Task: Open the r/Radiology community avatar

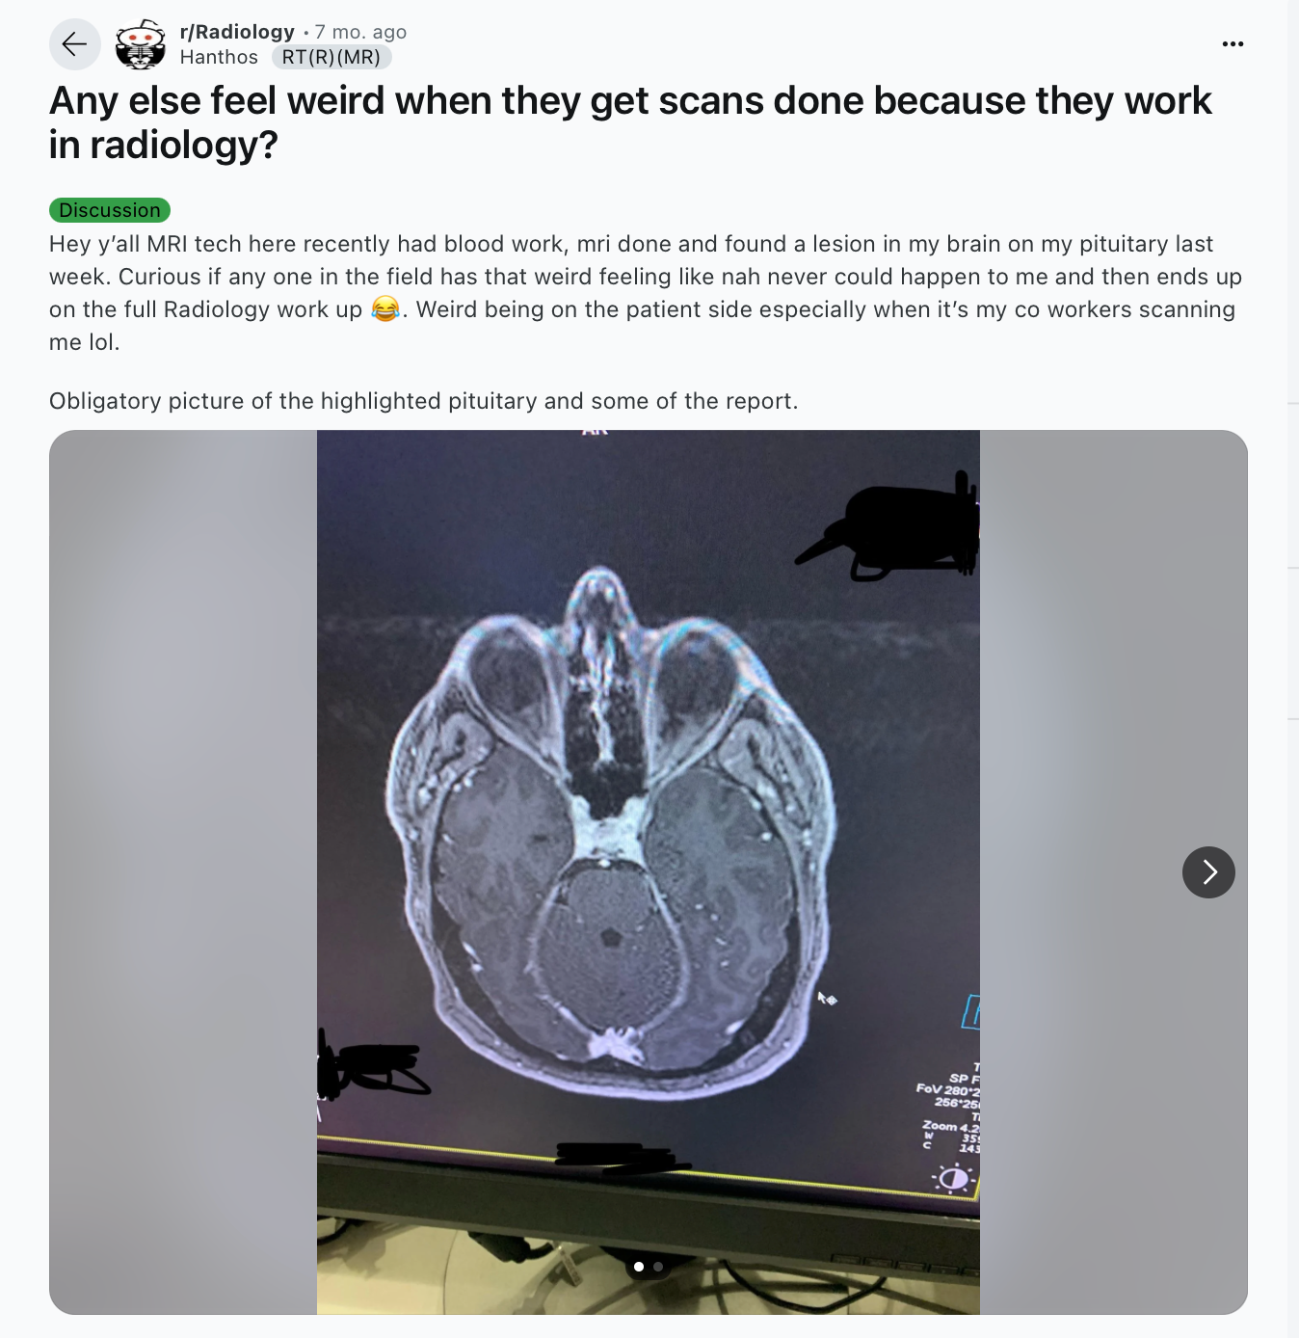Action: tap(141, 44)
